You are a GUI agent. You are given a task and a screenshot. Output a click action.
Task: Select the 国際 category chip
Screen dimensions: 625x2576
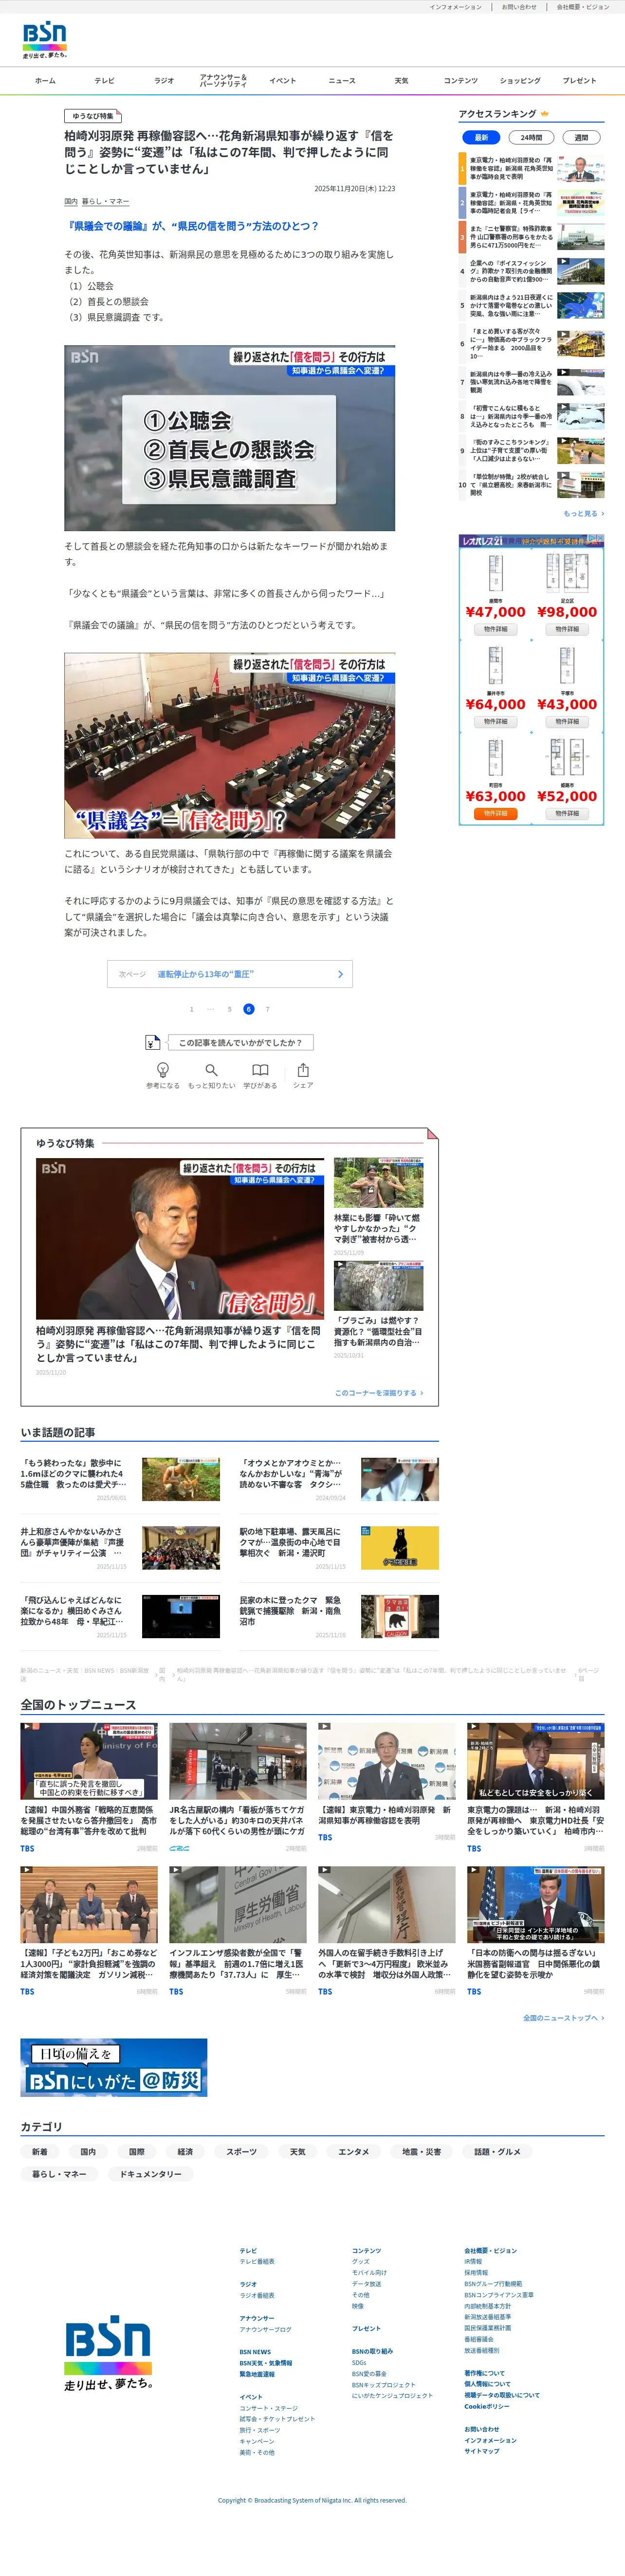pos(137,2152)
